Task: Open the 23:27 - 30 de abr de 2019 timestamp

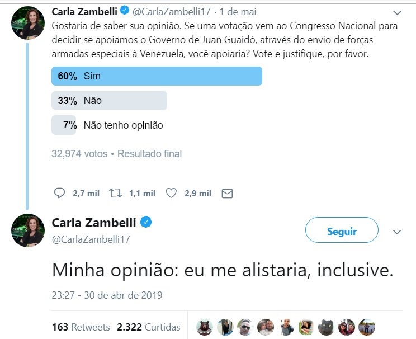Action: pyautogui.click(x=107, y=295)
